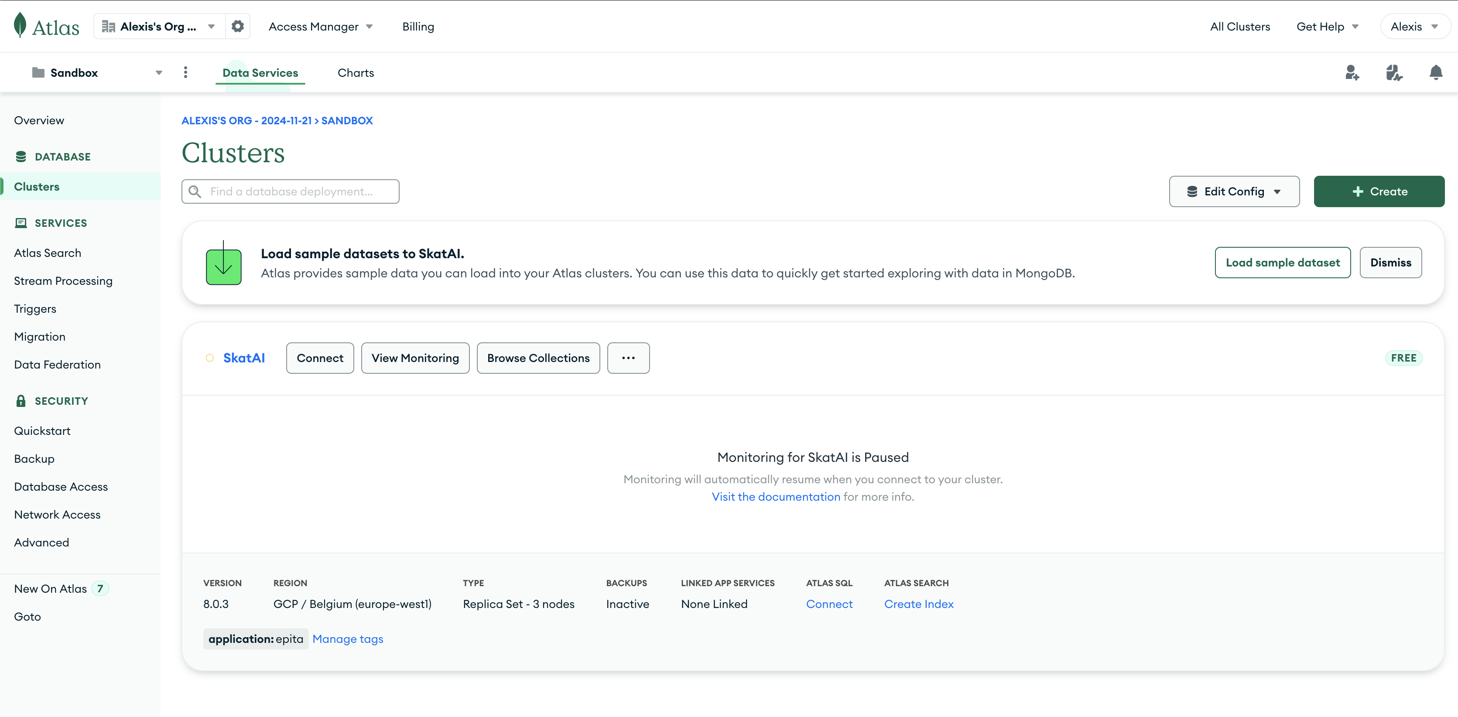Open the Access Manager menu
This screenshot has width=1458, height=717.
(320, 26)
